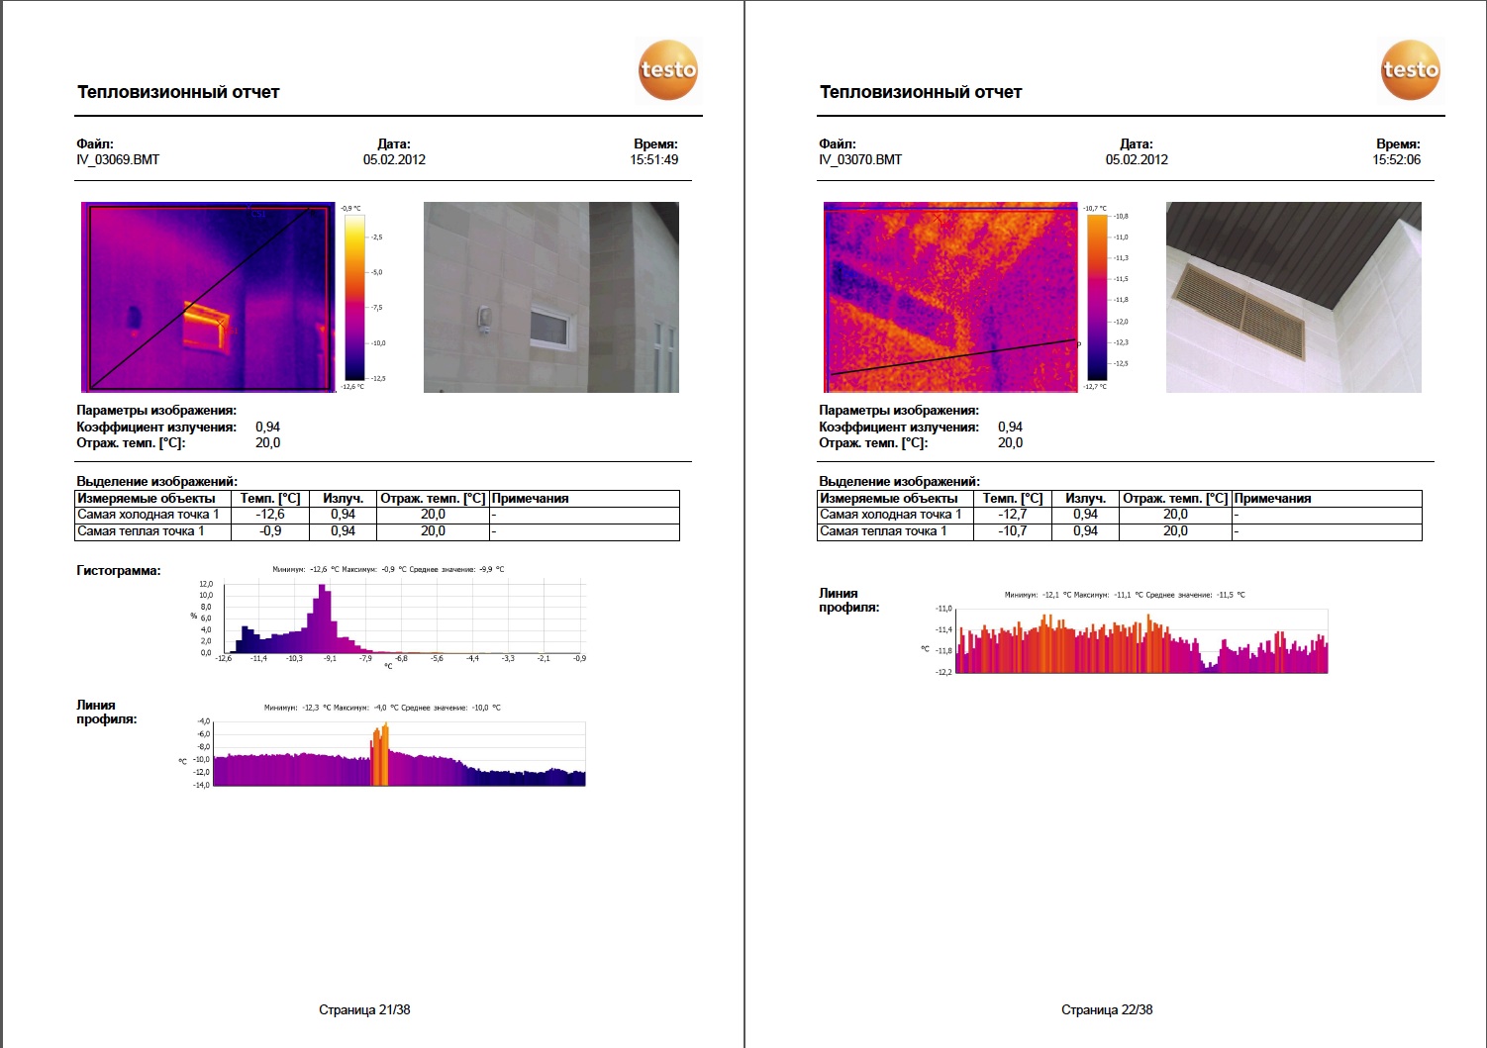The width and height of the screenshot is (1487, 1048).
Task: Select coldest point temperature -12,7
Action: pyautogui.click(x=1013, y=515)
